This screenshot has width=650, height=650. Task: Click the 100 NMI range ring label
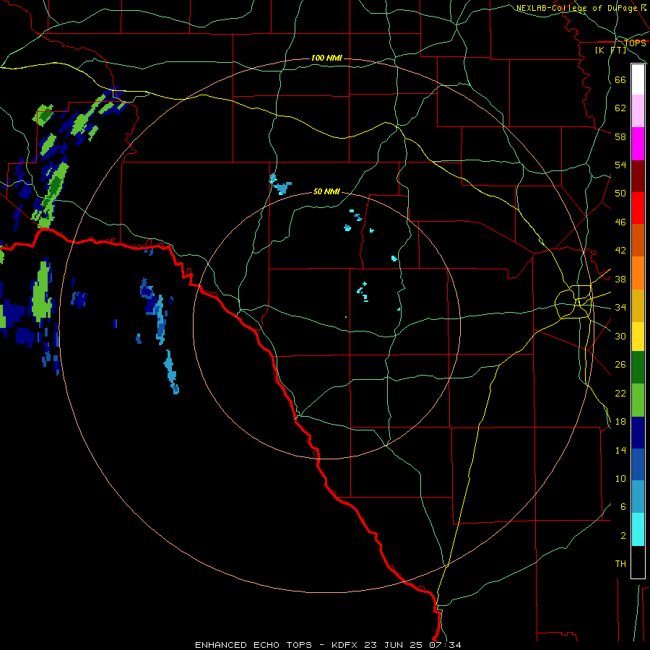pyautogui.click(x=326, y=58)
